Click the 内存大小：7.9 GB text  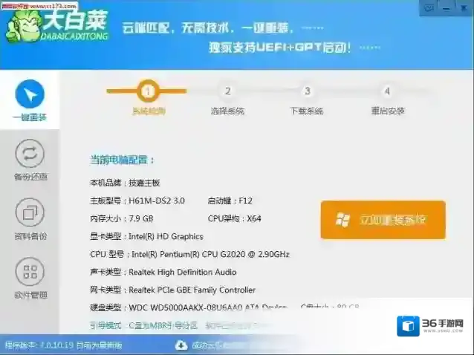click(122, 218)
